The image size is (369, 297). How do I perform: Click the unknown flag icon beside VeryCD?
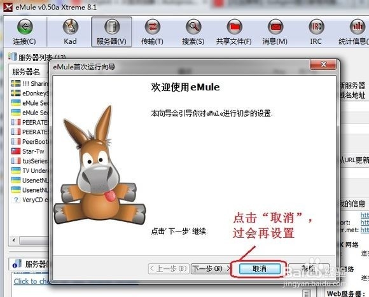[16, 200]
